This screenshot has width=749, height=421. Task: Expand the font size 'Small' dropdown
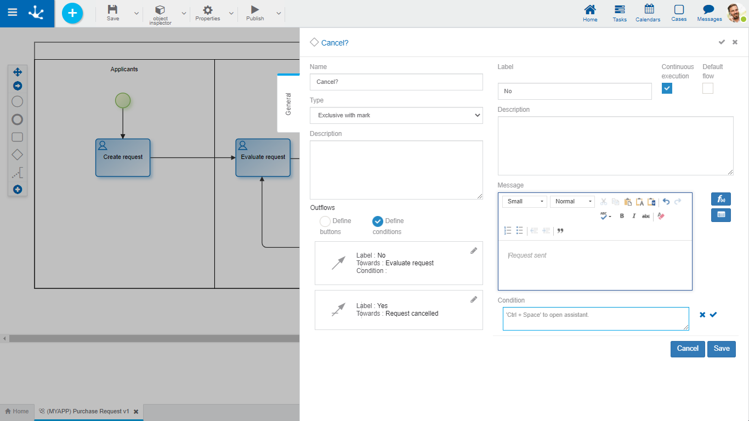pos(525,202)
